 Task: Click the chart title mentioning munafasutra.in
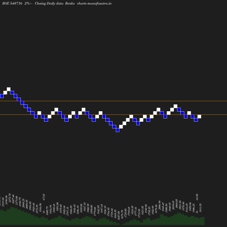[x=57, y=3]
